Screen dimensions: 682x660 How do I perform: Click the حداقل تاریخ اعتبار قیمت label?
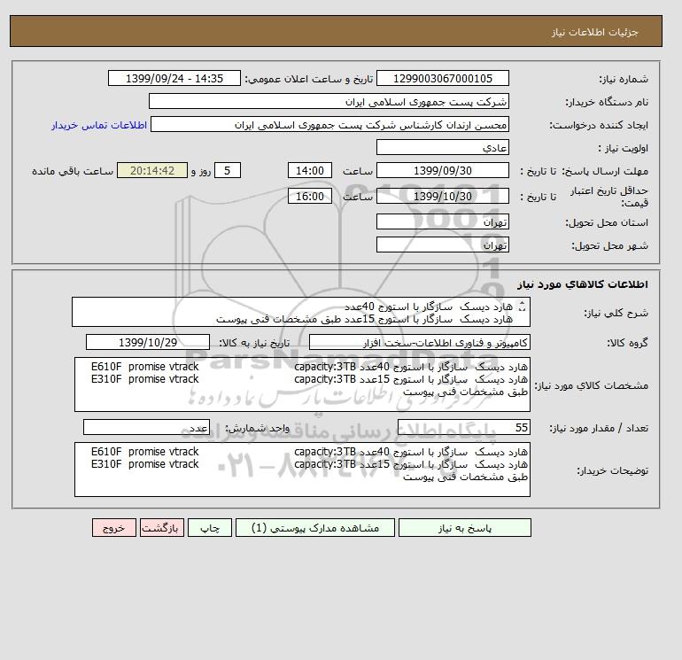[x=609, y=197]
